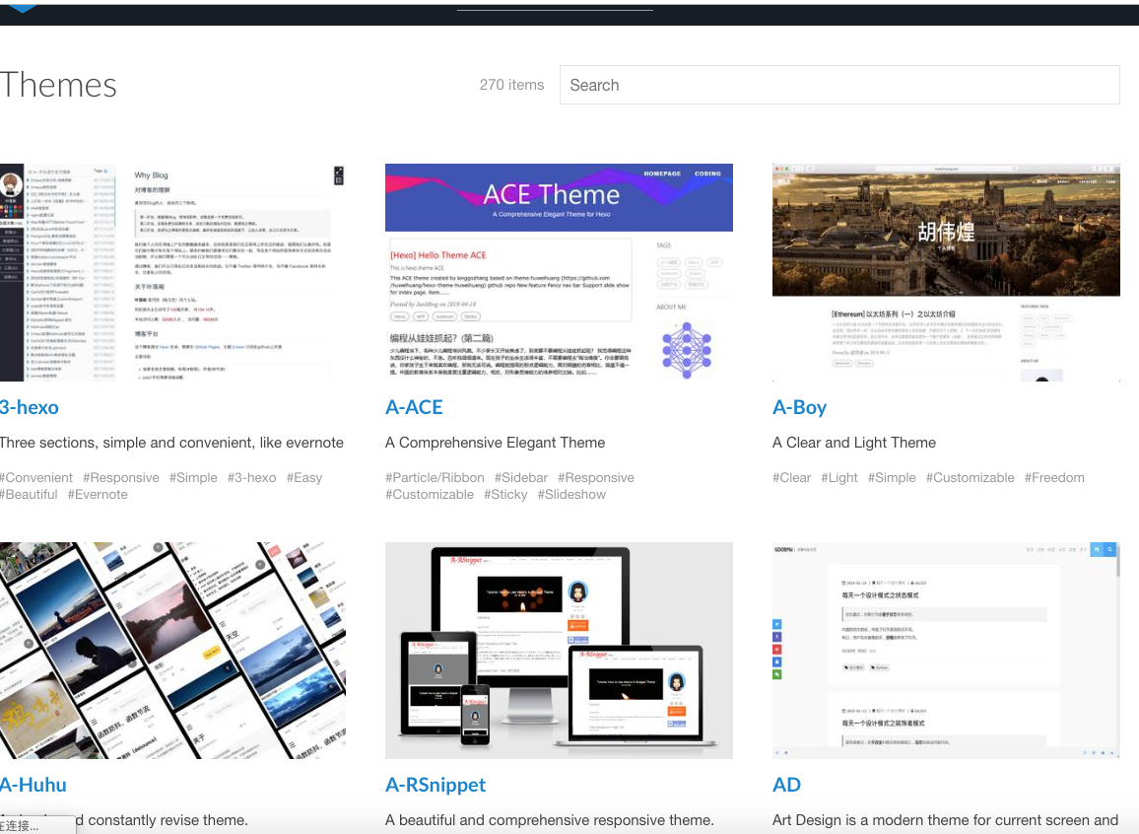Click the A-RSnippet multi-device preview thumbnail

tap(559, 650)
